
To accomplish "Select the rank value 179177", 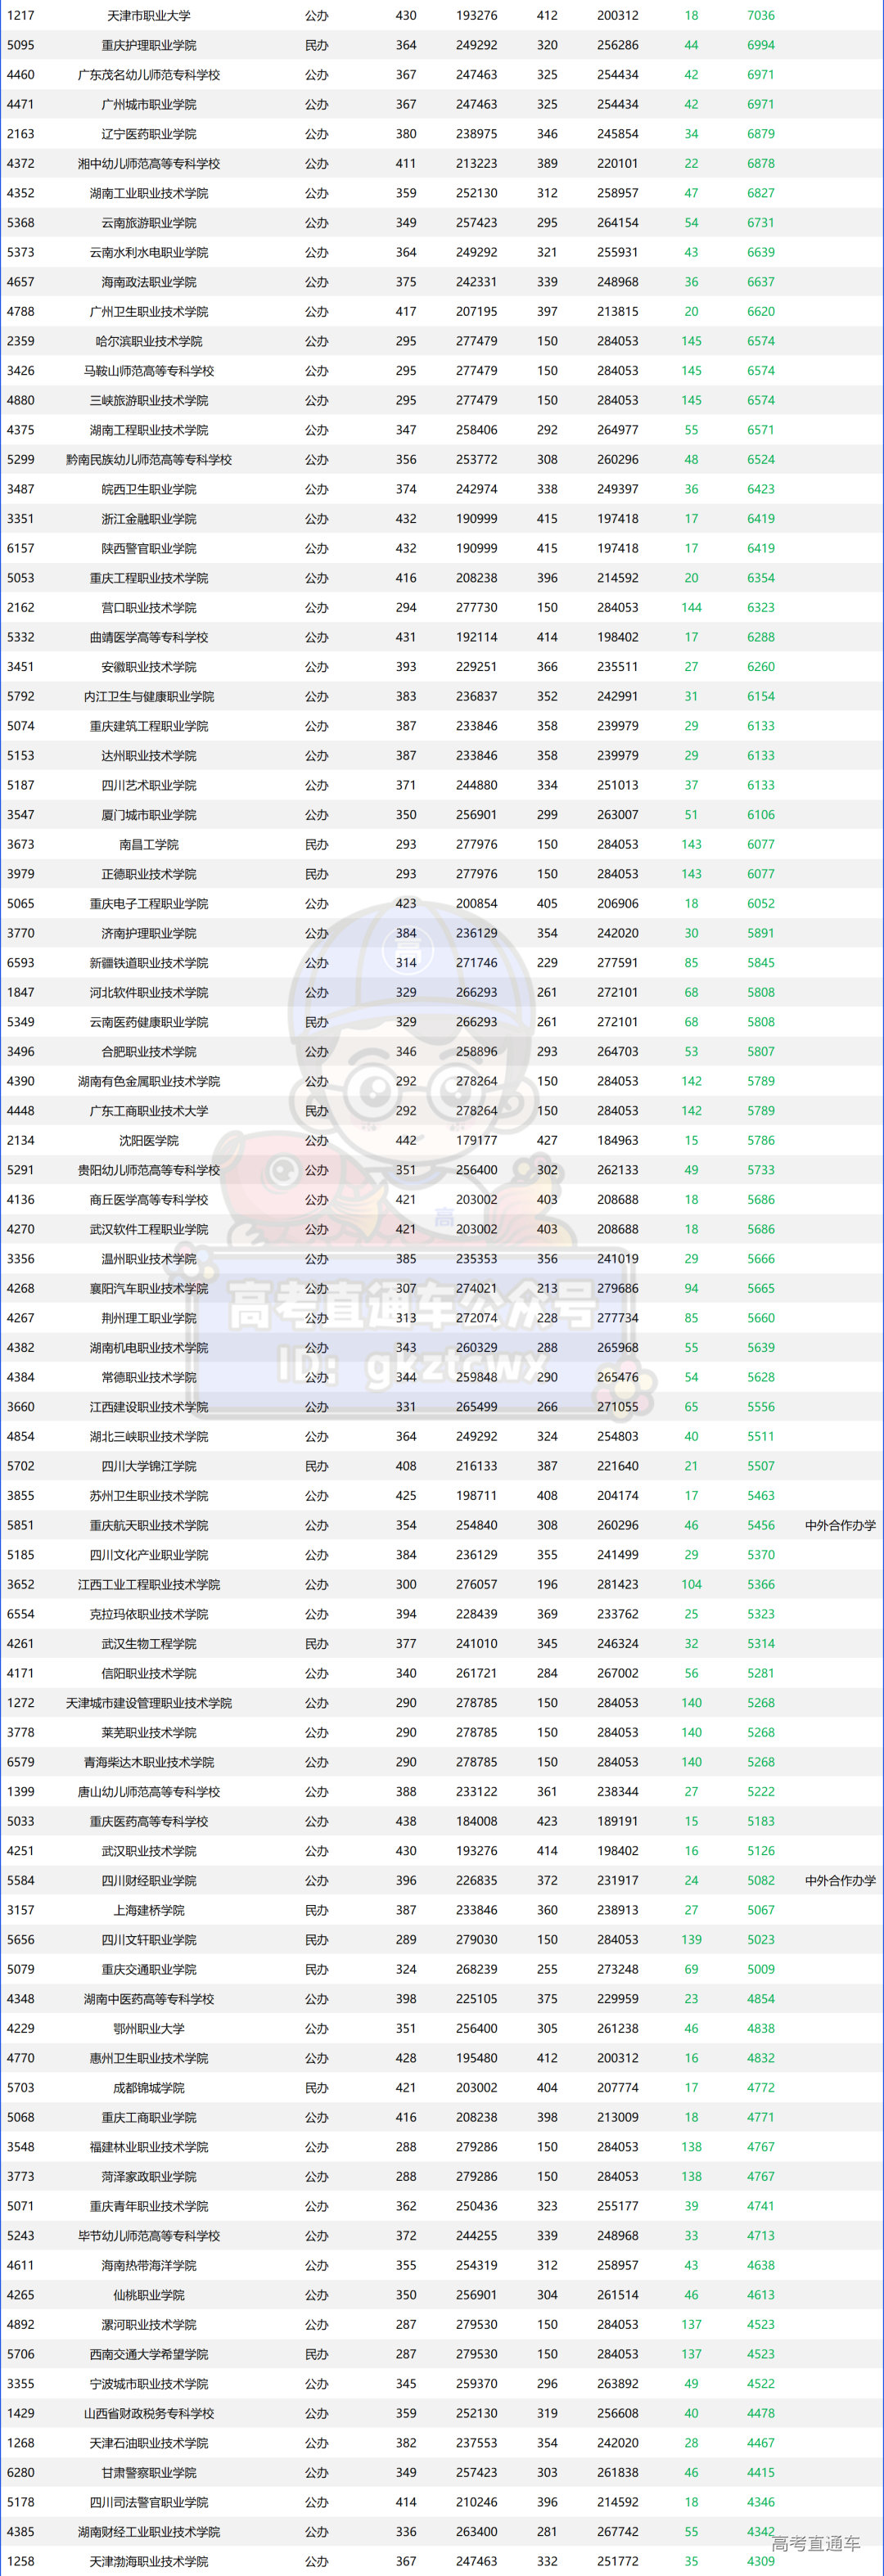I will point(476,1140).
